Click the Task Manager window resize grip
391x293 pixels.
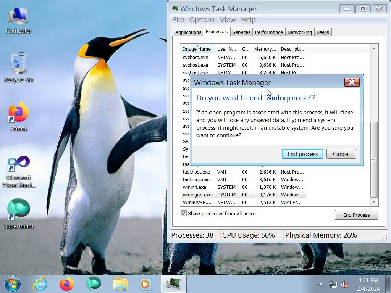pos(385,238)
